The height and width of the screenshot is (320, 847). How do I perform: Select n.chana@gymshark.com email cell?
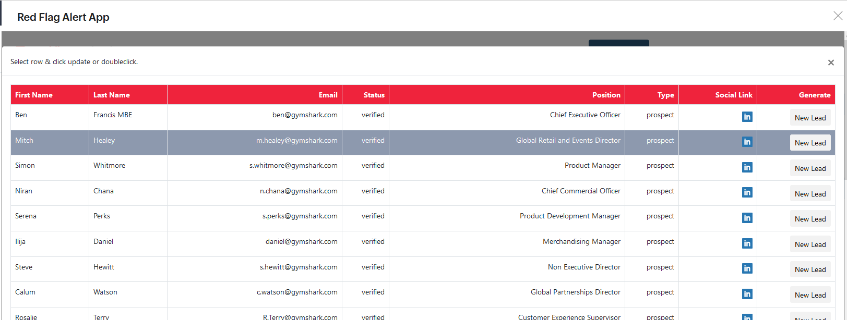pyautogui.click(x=255, y=193)
